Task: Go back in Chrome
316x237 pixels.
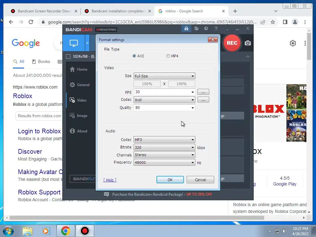Action: 11,22
